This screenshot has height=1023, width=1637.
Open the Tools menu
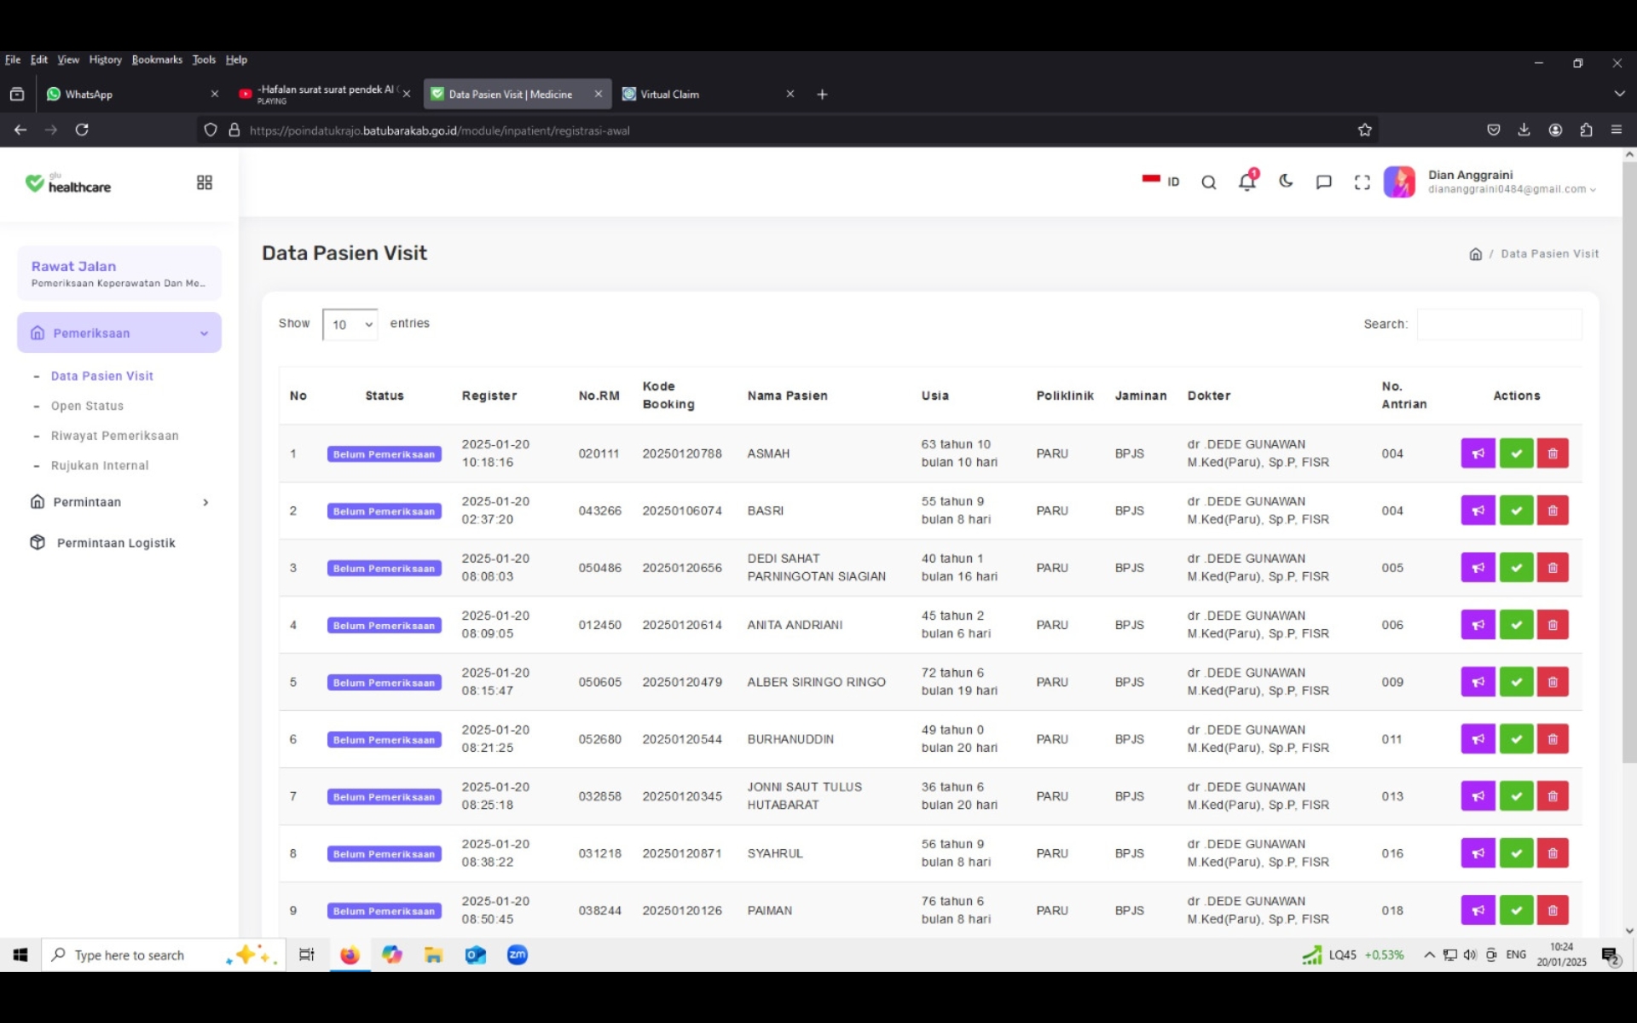pyautogui.click(x=204, y=60)
